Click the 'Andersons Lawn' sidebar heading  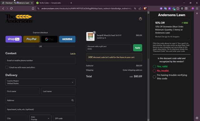[x=172, y=15]
